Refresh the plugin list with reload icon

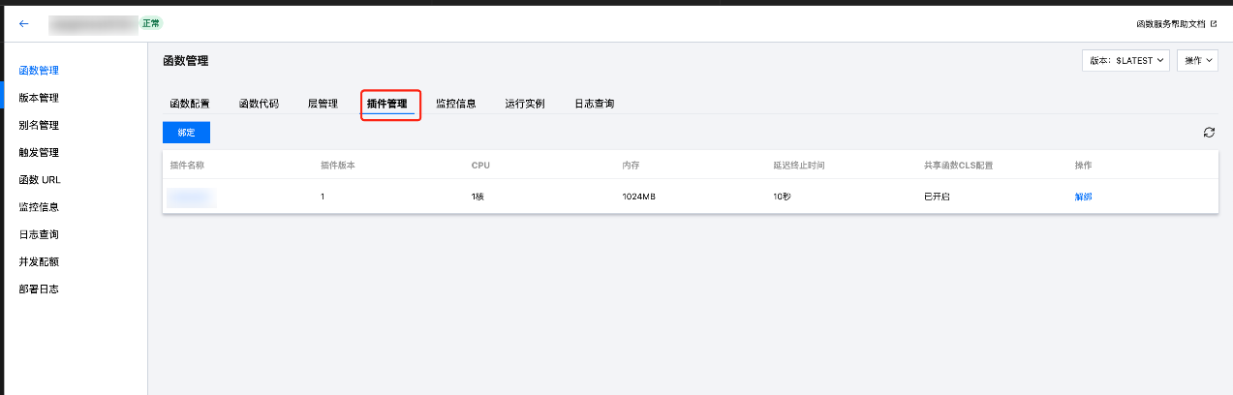click(x=1209, y=133)
